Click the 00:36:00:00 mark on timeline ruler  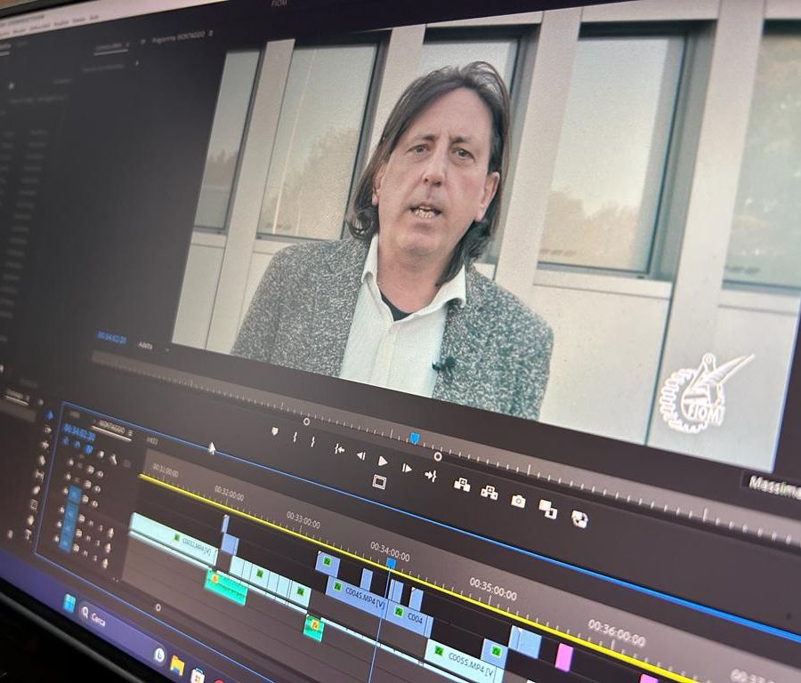pyautogui.click(x=616, y=633)
